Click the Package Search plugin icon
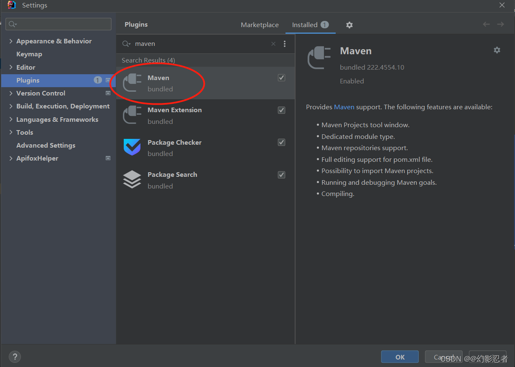This screenshot has width=515, height=367. [x=132, y=179]
